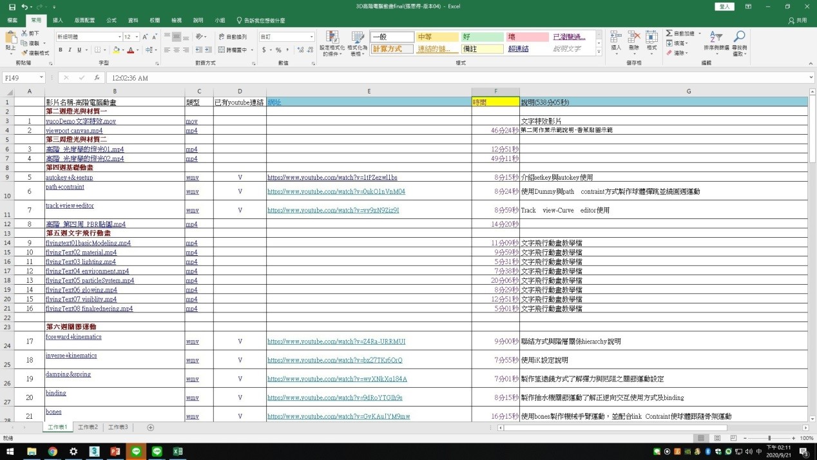Open YouTube link in autokey+&+setup row
Screen dimensions: 817x460
point(332,177)
